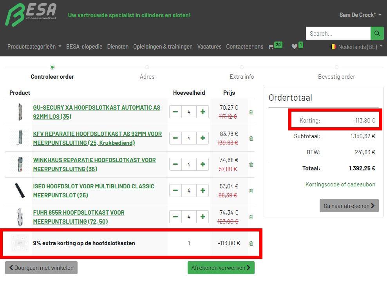
Task: Click the Afrekenen verwerken button
Action: (221, 268)
